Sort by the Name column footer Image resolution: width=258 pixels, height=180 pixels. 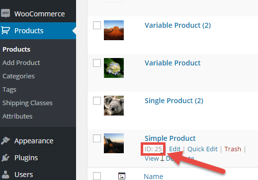point(154,177)
